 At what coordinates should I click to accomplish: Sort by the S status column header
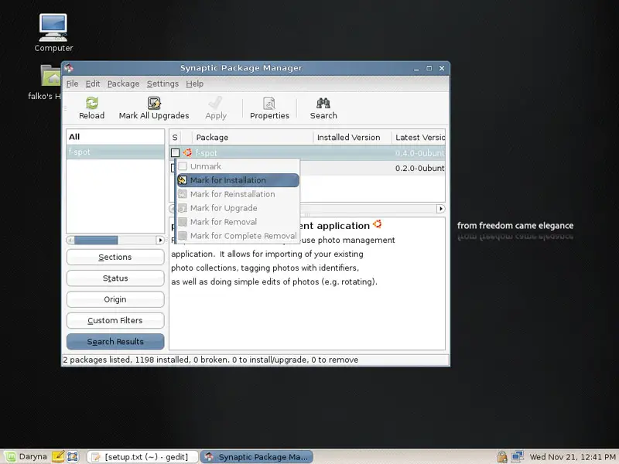click(175, 138)
